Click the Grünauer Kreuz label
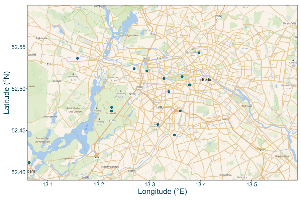Screen dimensions: 301x200 282,156
